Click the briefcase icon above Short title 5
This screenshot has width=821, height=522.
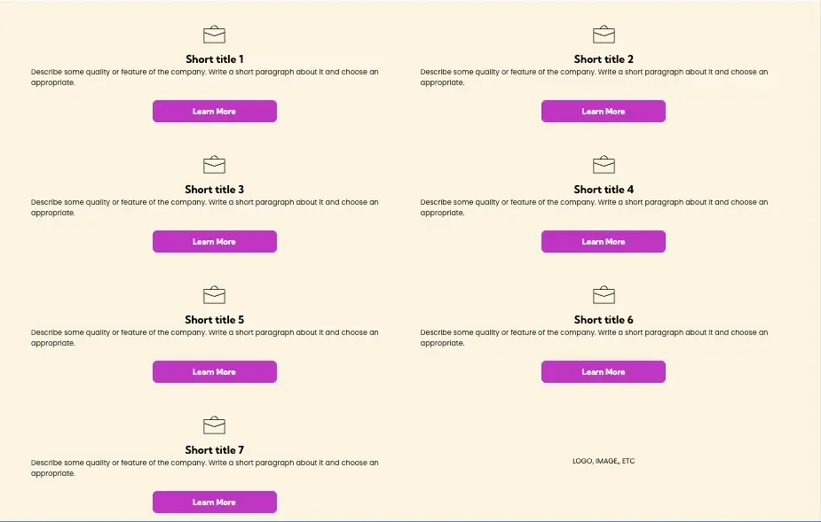(x=214, y=295)
